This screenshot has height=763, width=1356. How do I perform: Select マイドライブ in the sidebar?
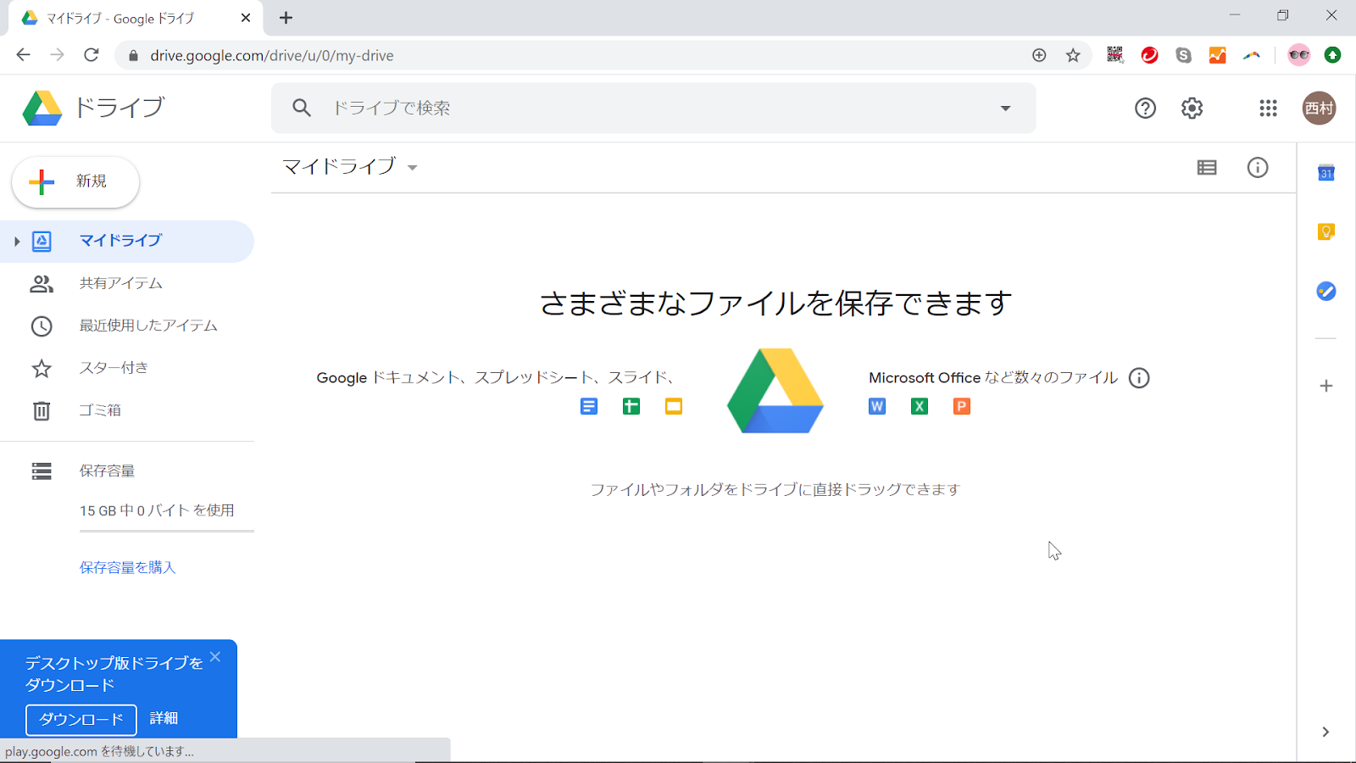(x=127, y=242)
